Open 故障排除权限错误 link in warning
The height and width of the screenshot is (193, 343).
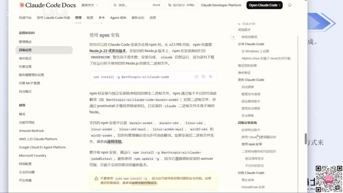tap(144, 183)
